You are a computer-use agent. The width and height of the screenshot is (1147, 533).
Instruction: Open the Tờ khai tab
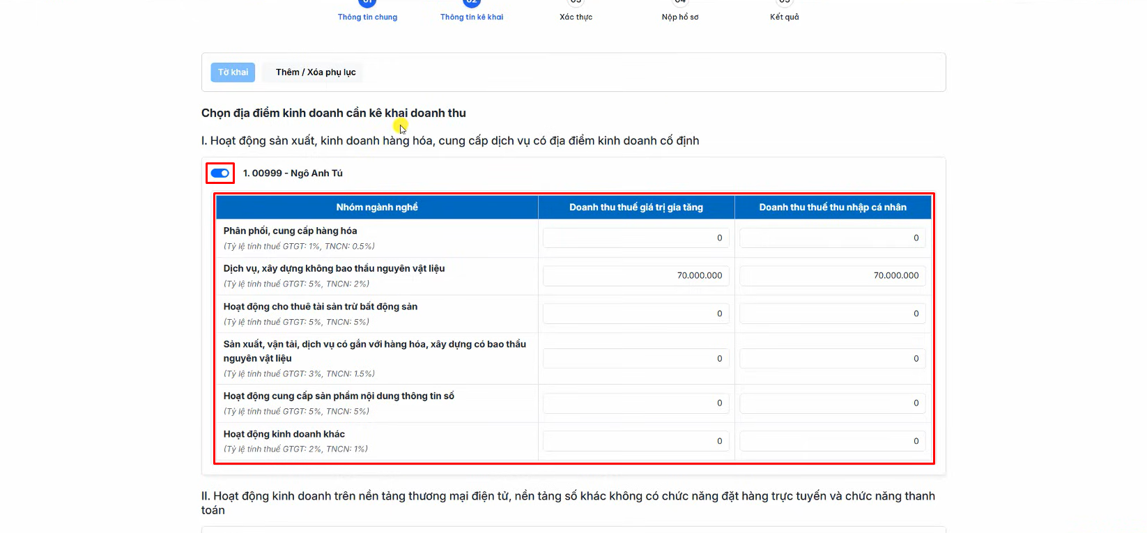click(233, 72)
